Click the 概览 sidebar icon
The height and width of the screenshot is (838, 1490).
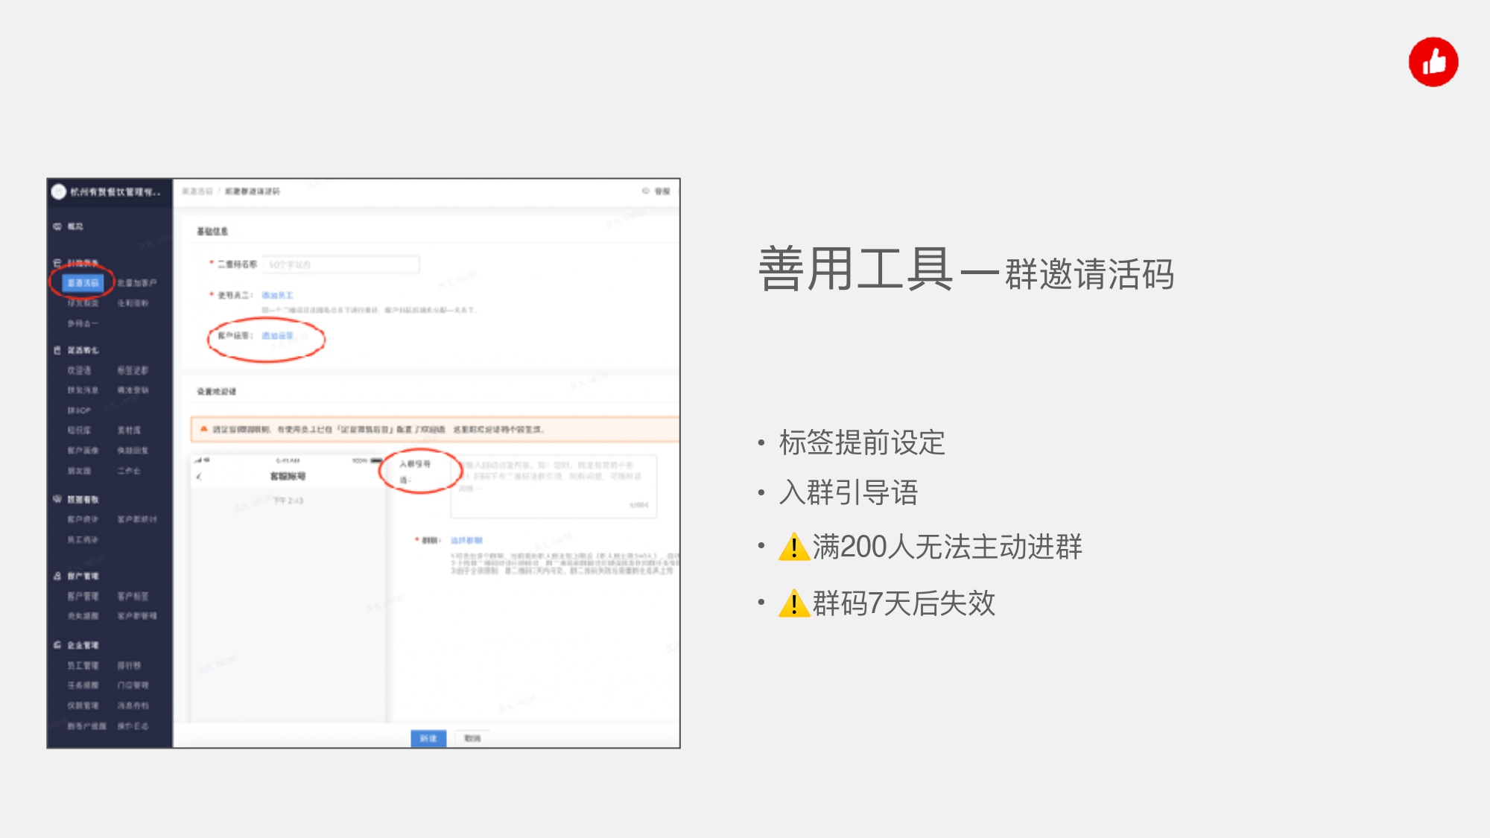pyautogui.click(x=57, y=226)
